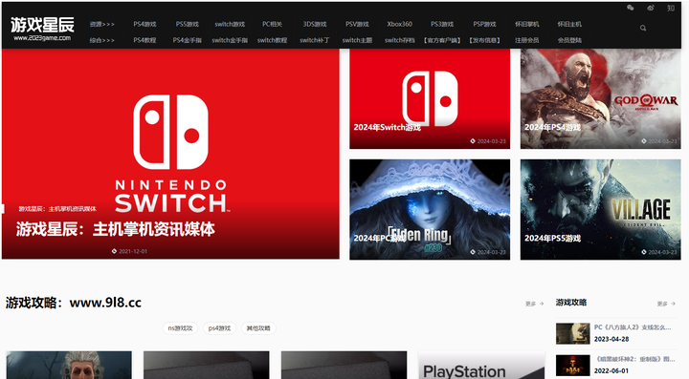Image resolution: width=689 pixels, height=379 pixels.
Task: Open PSP游戏 menu item
Action: tap(484, 24)
